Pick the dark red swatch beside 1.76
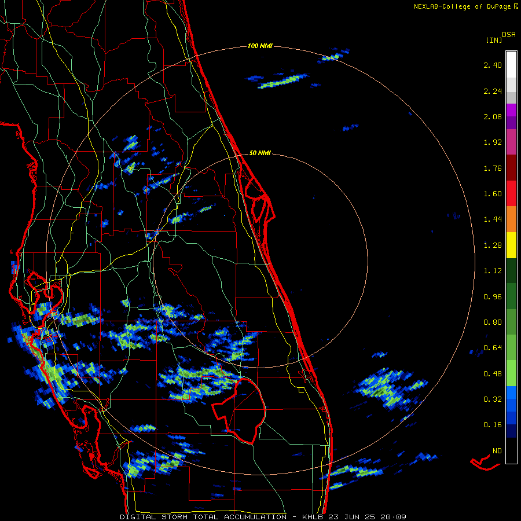The height and width of the screenshot is (521, 521). (x=511, y=168)
